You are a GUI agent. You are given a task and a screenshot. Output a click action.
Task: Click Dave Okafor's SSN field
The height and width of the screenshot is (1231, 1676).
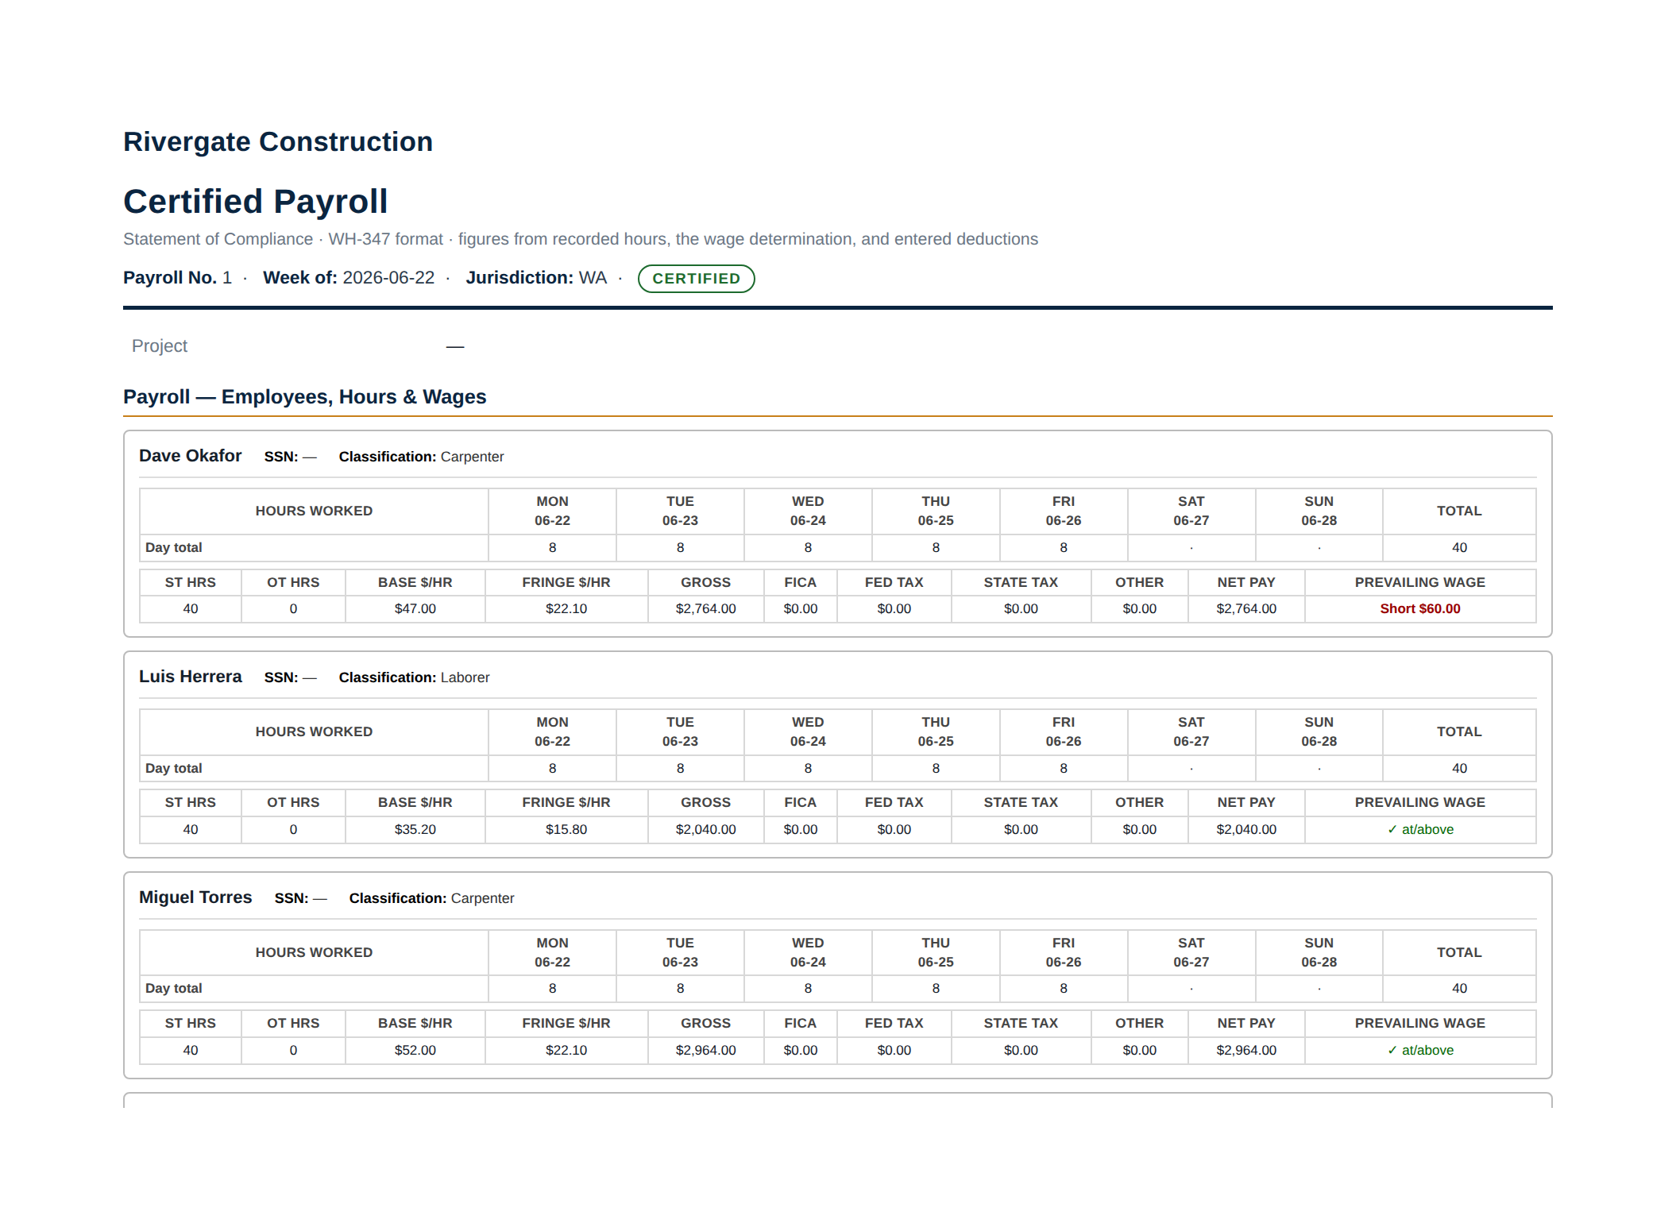click(x=290, y=457)
